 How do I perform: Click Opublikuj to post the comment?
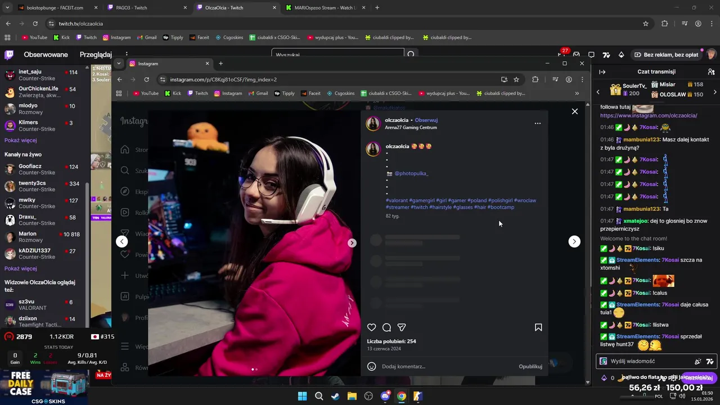click(x=530, y=366)
